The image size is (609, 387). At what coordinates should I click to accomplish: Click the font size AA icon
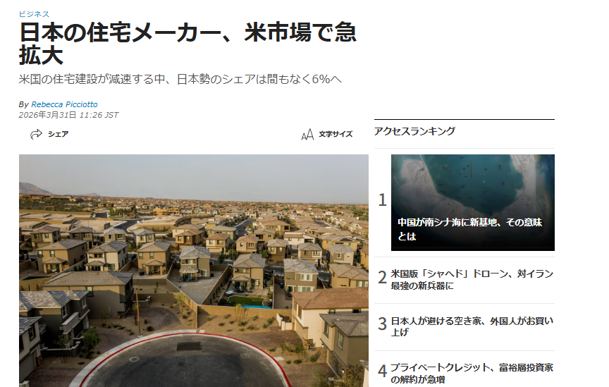307,135
